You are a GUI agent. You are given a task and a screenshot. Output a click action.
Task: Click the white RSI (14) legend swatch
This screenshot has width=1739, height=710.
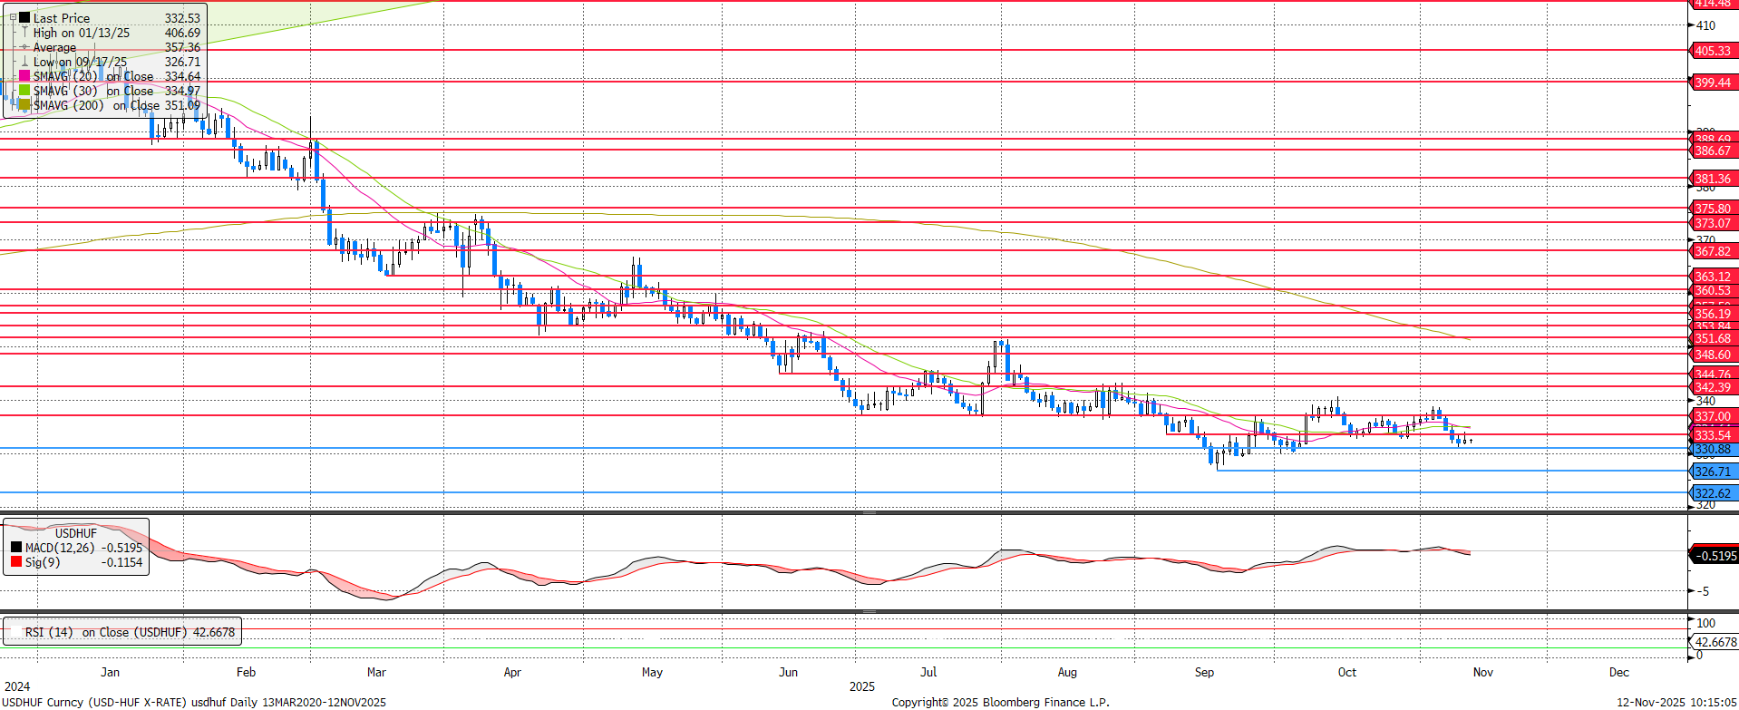[15, 632]
